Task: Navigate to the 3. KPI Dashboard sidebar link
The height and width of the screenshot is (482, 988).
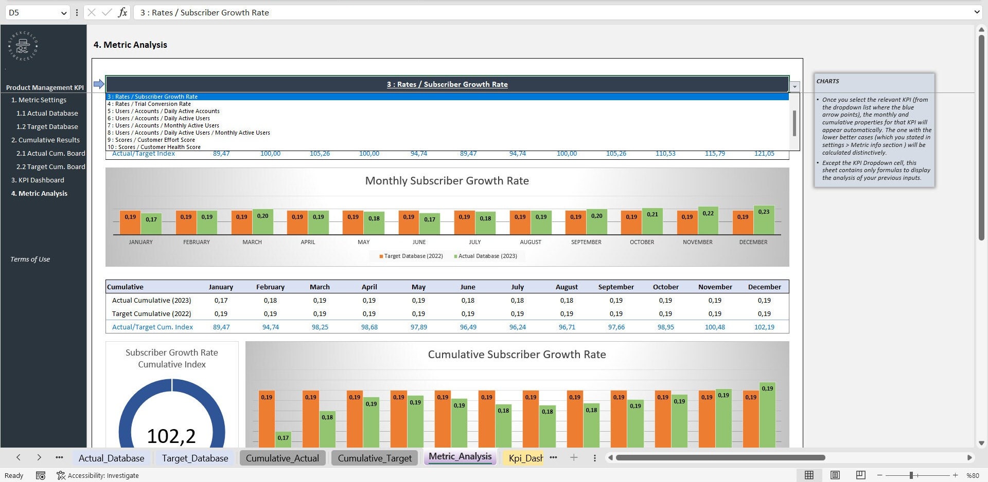Action: point(38,180)
